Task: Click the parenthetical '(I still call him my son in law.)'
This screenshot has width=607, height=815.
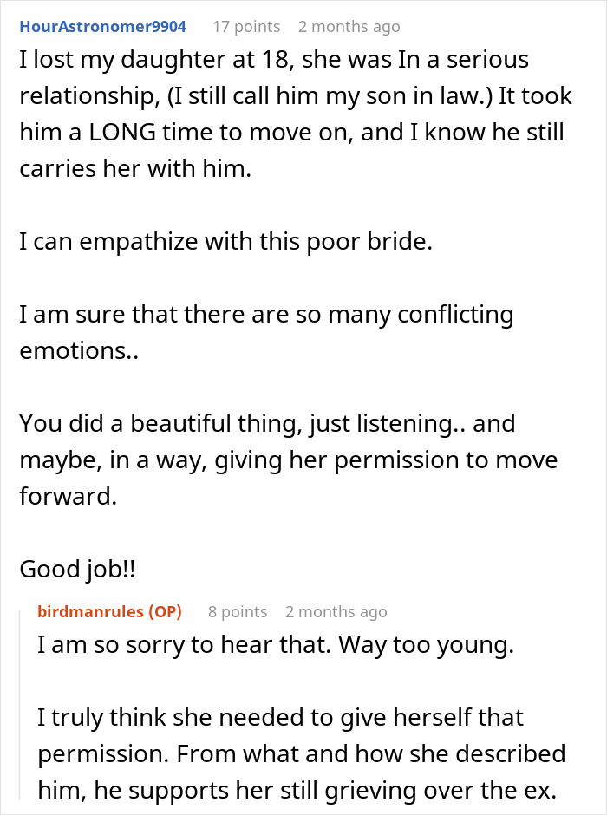Action: coord(330,96)
